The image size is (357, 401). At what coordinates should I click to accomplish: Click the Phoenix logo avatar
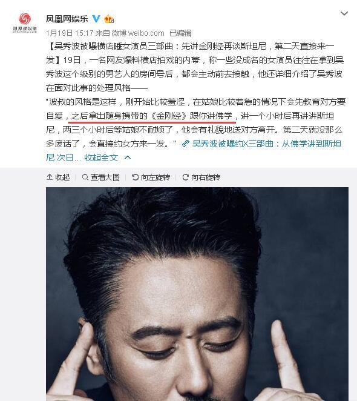click(25, 23)
